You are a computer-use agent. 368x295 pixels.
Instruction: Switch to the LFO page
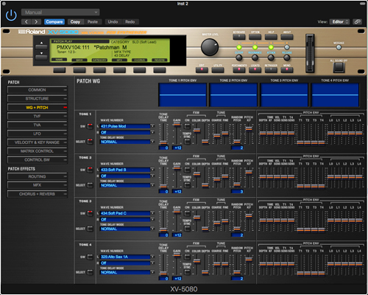click(x=37, y=133)
